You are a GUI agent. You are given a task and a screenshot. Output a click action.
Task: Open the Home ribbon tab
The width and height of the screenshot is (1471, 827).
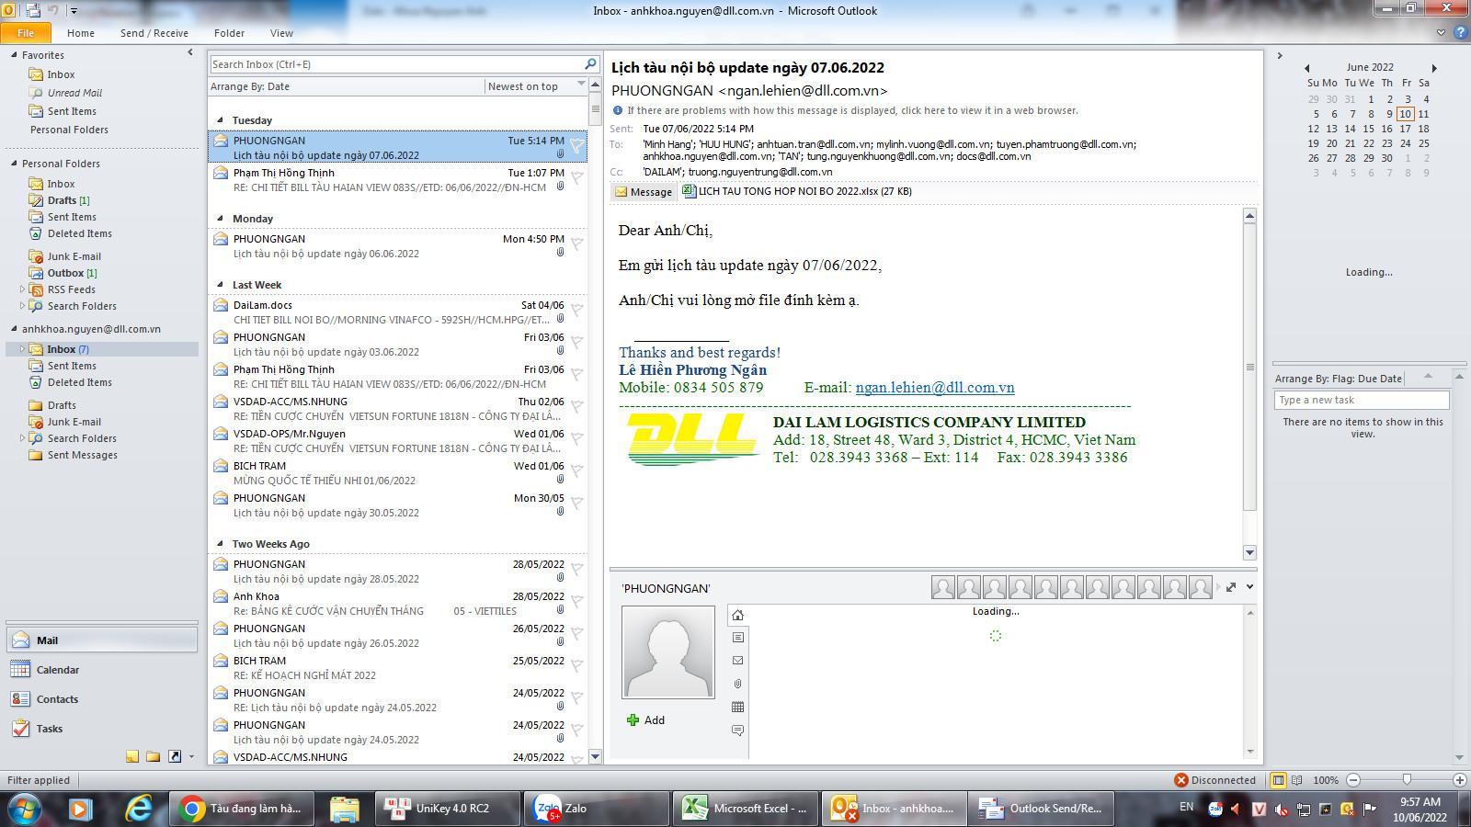pos(81,33)
